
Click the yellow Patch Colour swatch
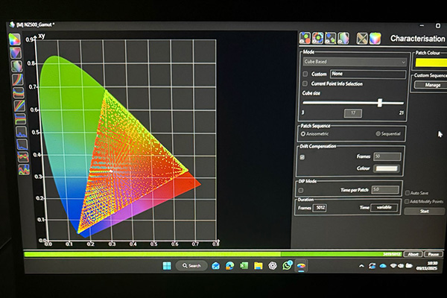[431, 63]
